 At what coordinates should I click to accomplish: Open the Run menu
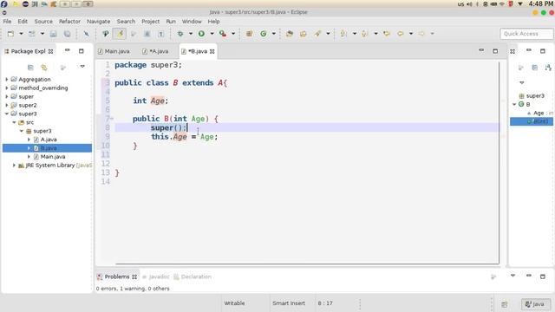171,22
